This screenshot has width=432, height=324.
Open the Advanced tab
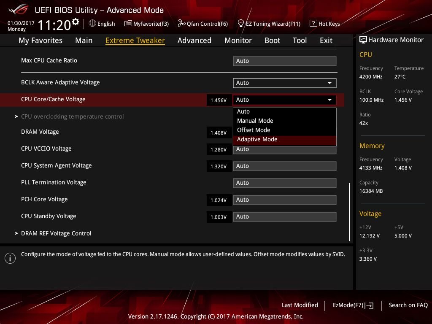(194, 40)
